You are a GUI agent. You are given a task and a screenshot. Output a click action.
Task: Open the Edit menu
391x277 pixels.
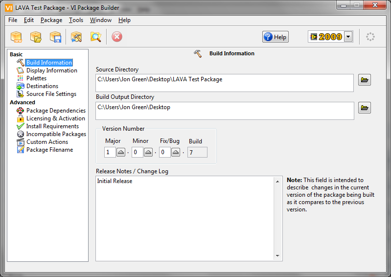click(x=29, y=20)
